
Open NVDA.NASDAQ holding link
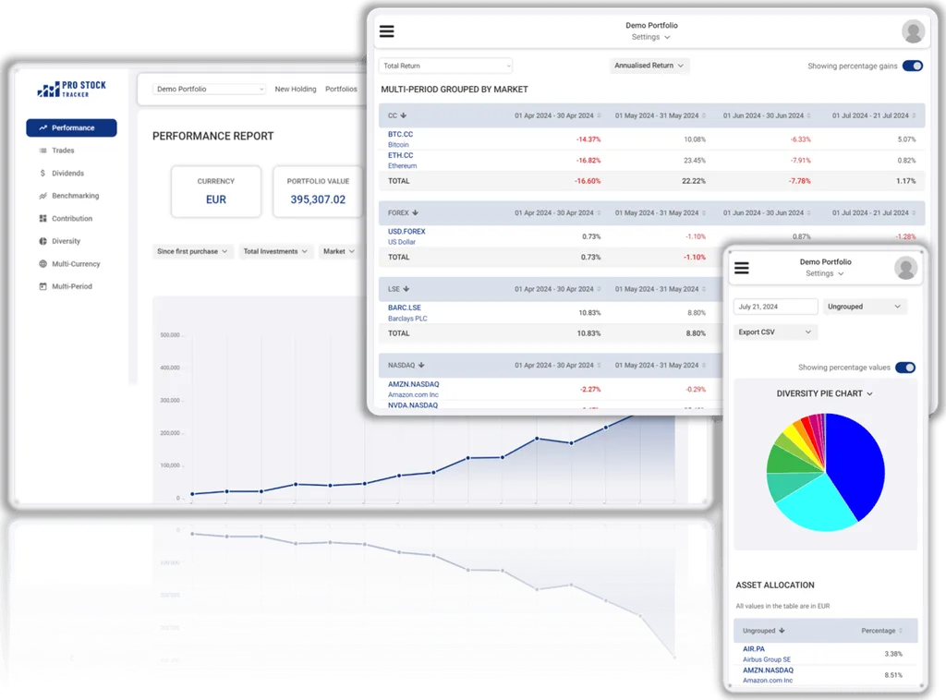click(x=413, y=405)
